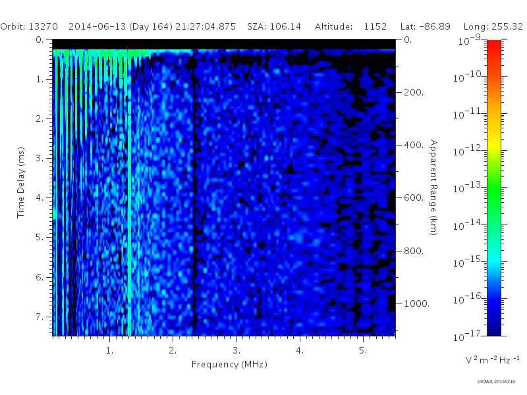Click the 'Lat: -86.89' value

click(x=425, y=26)
